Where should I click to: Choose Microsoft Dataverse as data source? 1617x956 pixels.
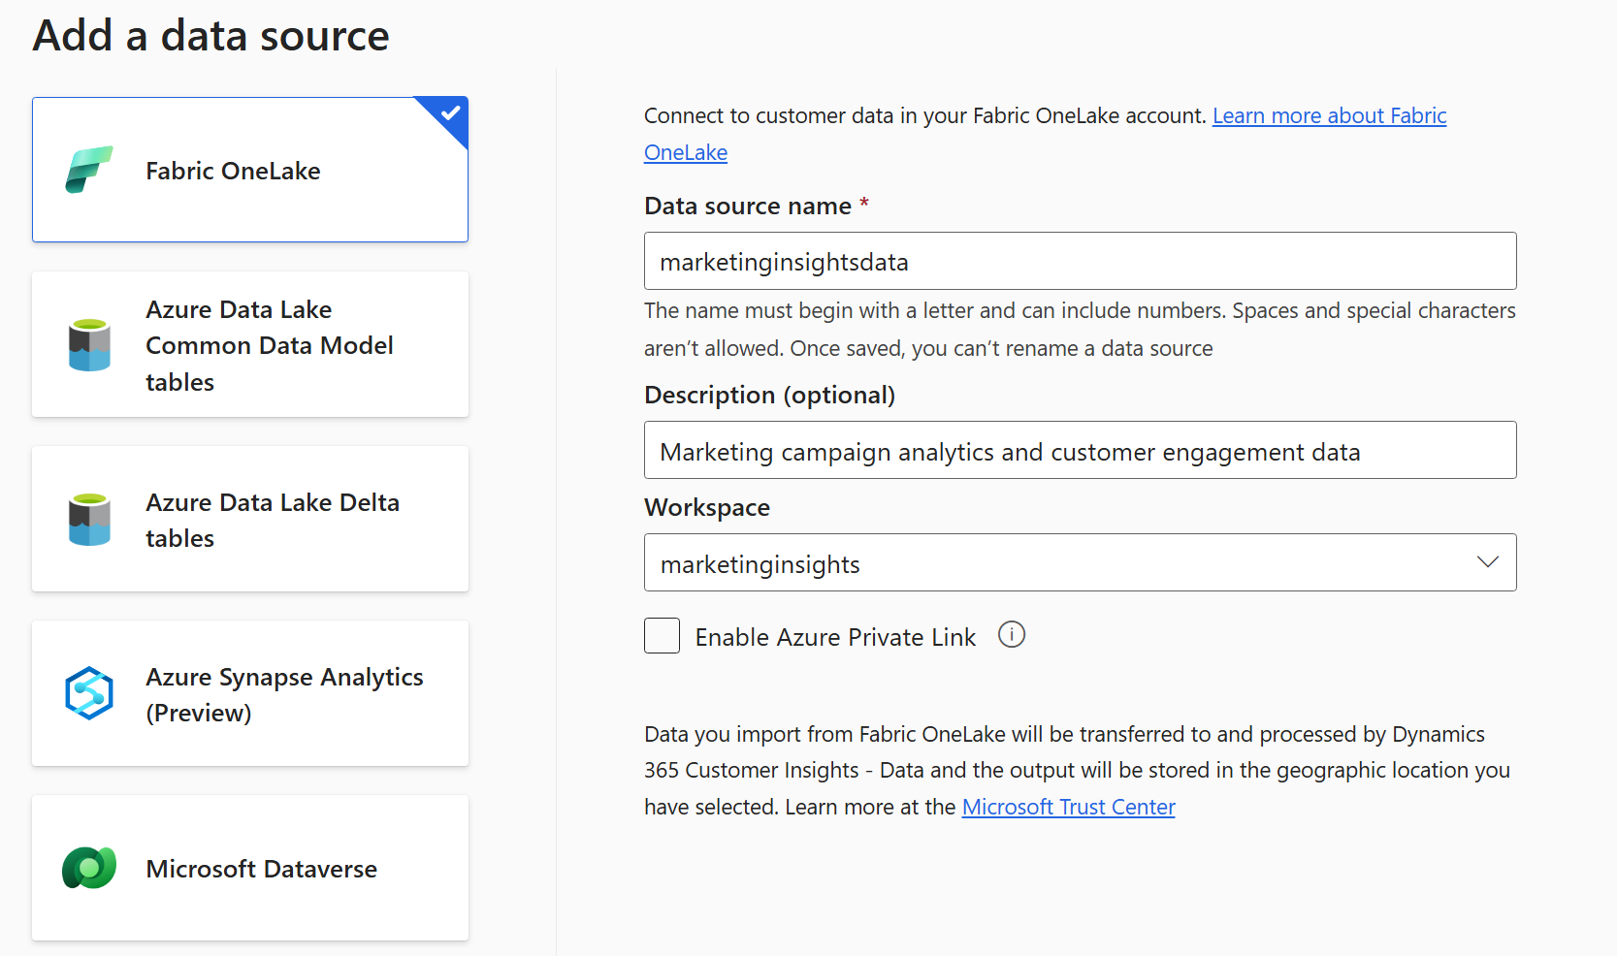[x=250, y=868]
